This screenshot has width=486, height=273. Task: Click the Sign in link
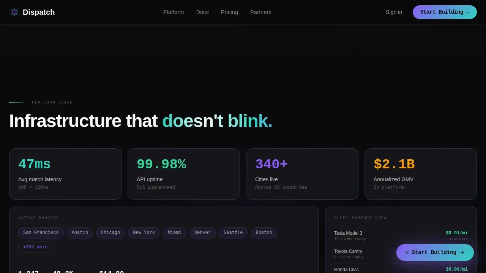coord(394,12)
